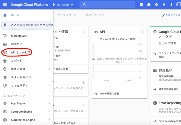181x125 pixels.
Task: Open the Trace card three-dot menu
Action: point(84,105)
